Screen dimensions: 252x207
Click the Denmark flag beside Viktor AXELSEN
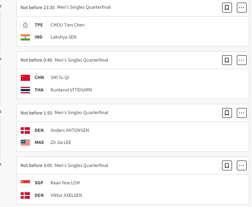click(x=25, y=195)
